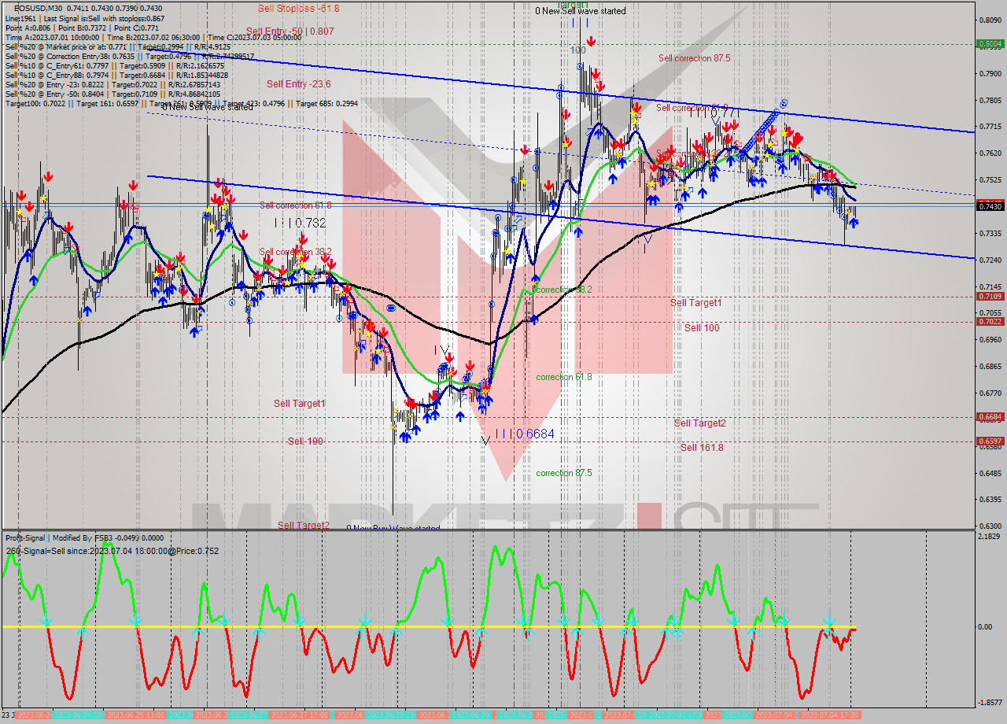Click the 0.7109 price level tag

(x=989, y=296)
